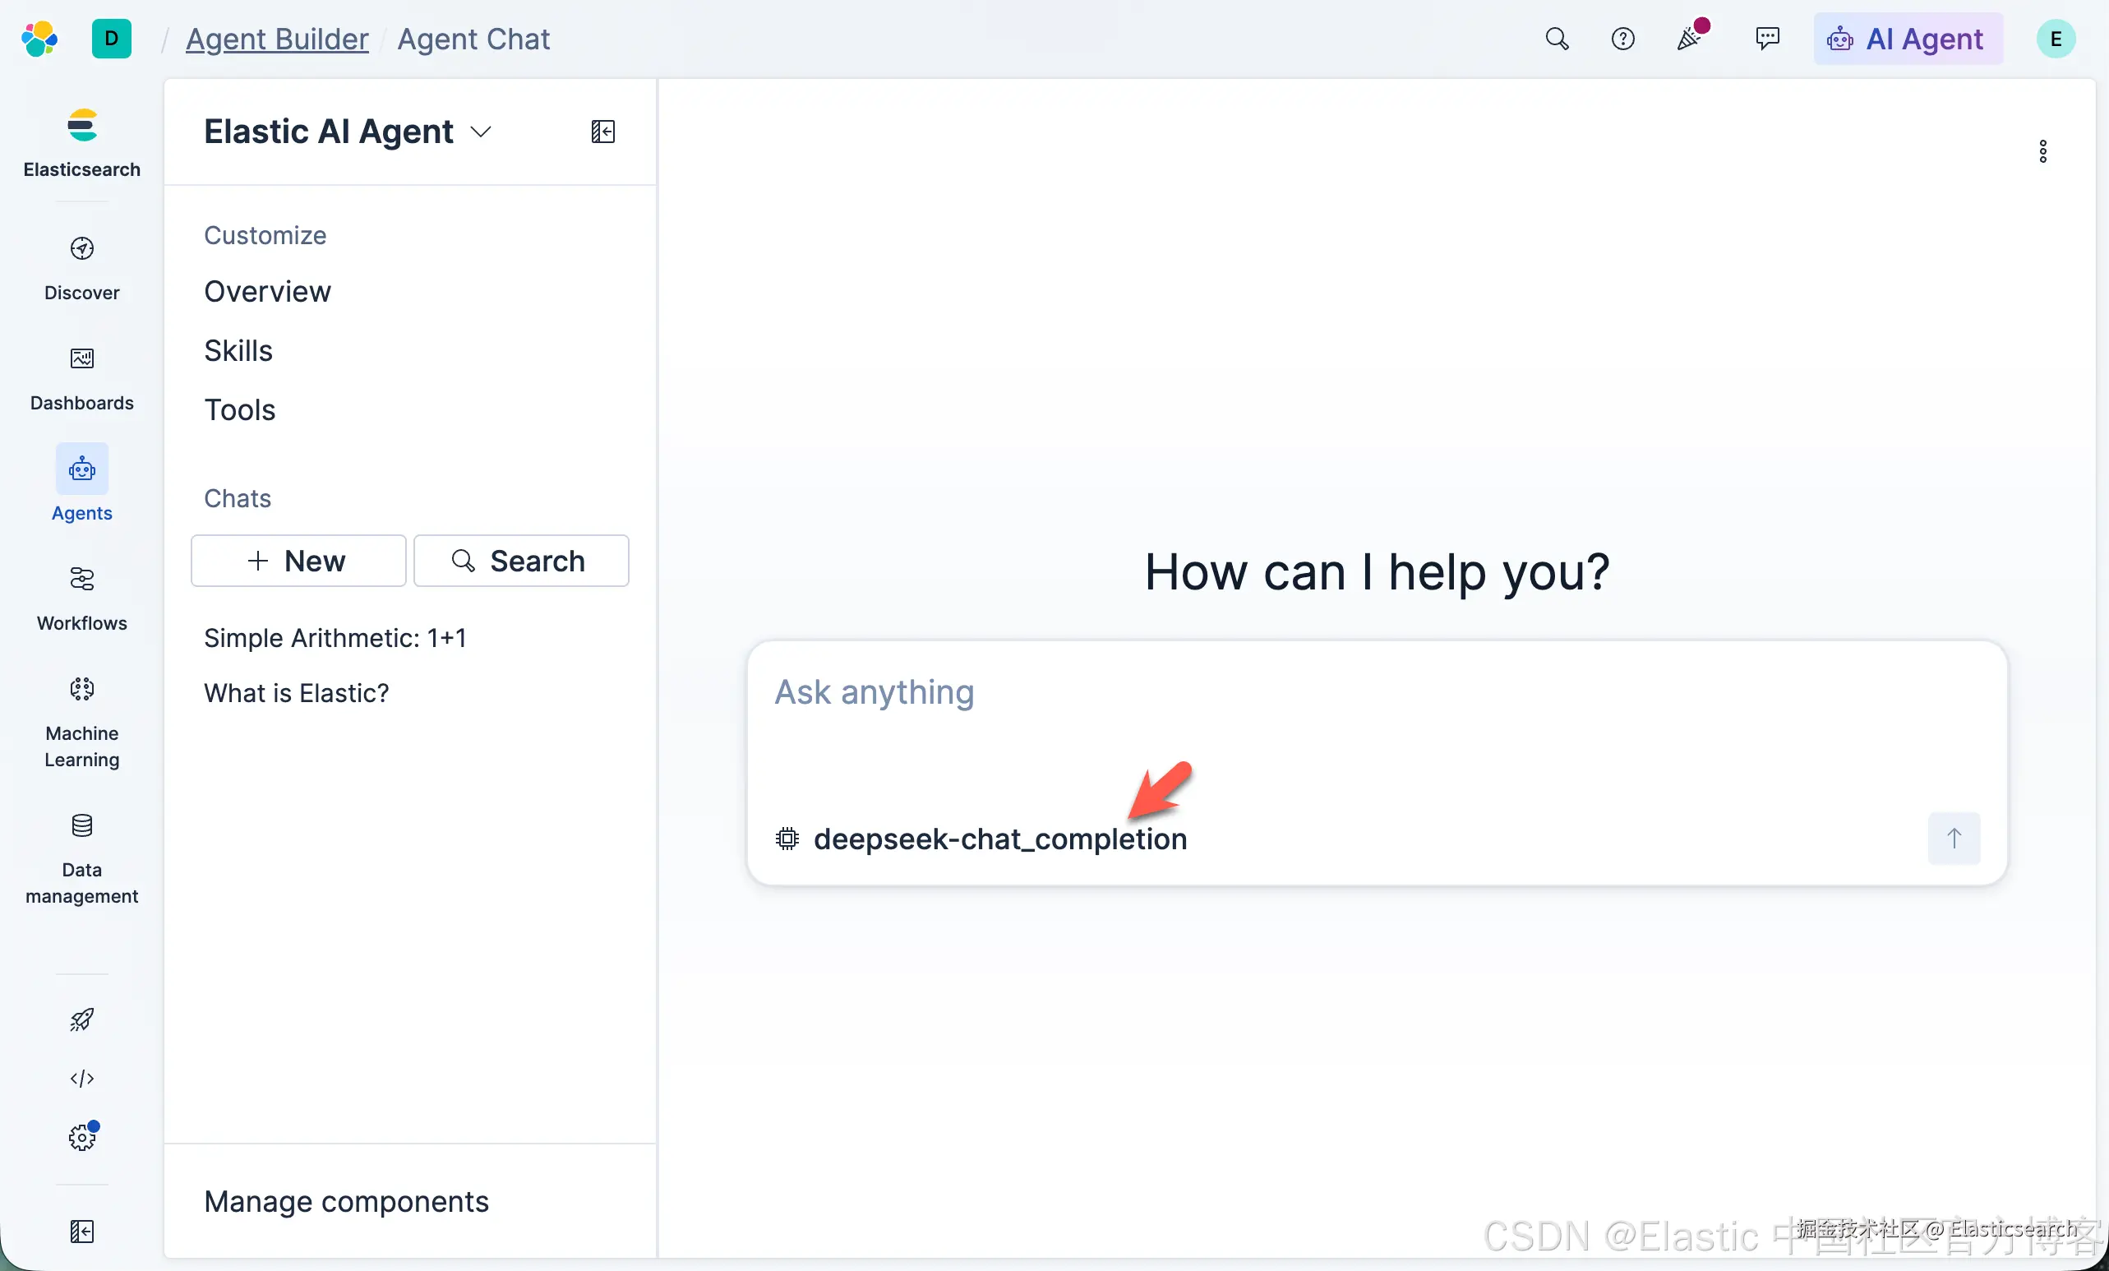Click Manage components link
The height and width of the screenshot is (1271, 2109).
tap(346, 1201)
